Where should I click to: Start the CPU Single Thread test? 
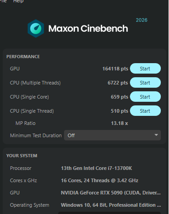click(x=145, y=111)
